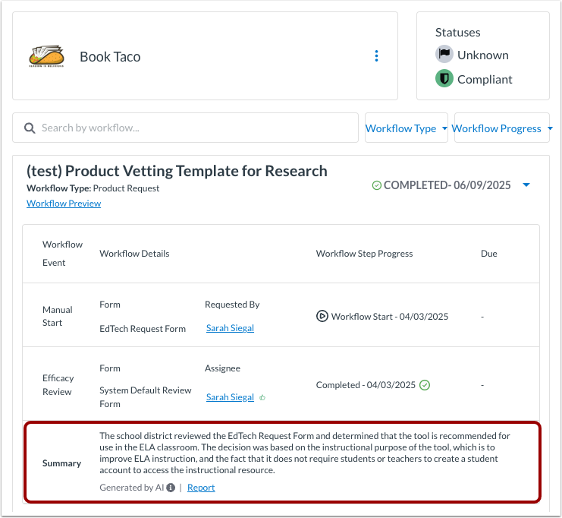Click the Book Taco taco logo
Screen dimensions: 562x518
pyautogui.click(x=46, y=56)
